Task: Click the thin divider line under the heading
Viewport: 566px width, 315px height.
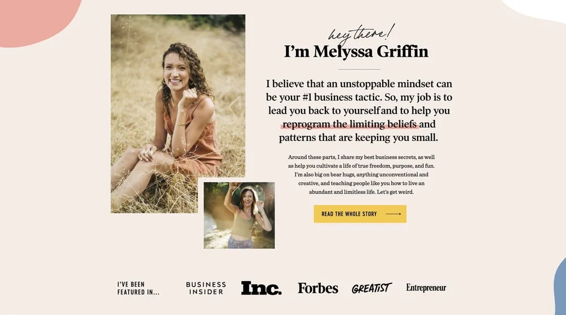Action: point(359,69)
